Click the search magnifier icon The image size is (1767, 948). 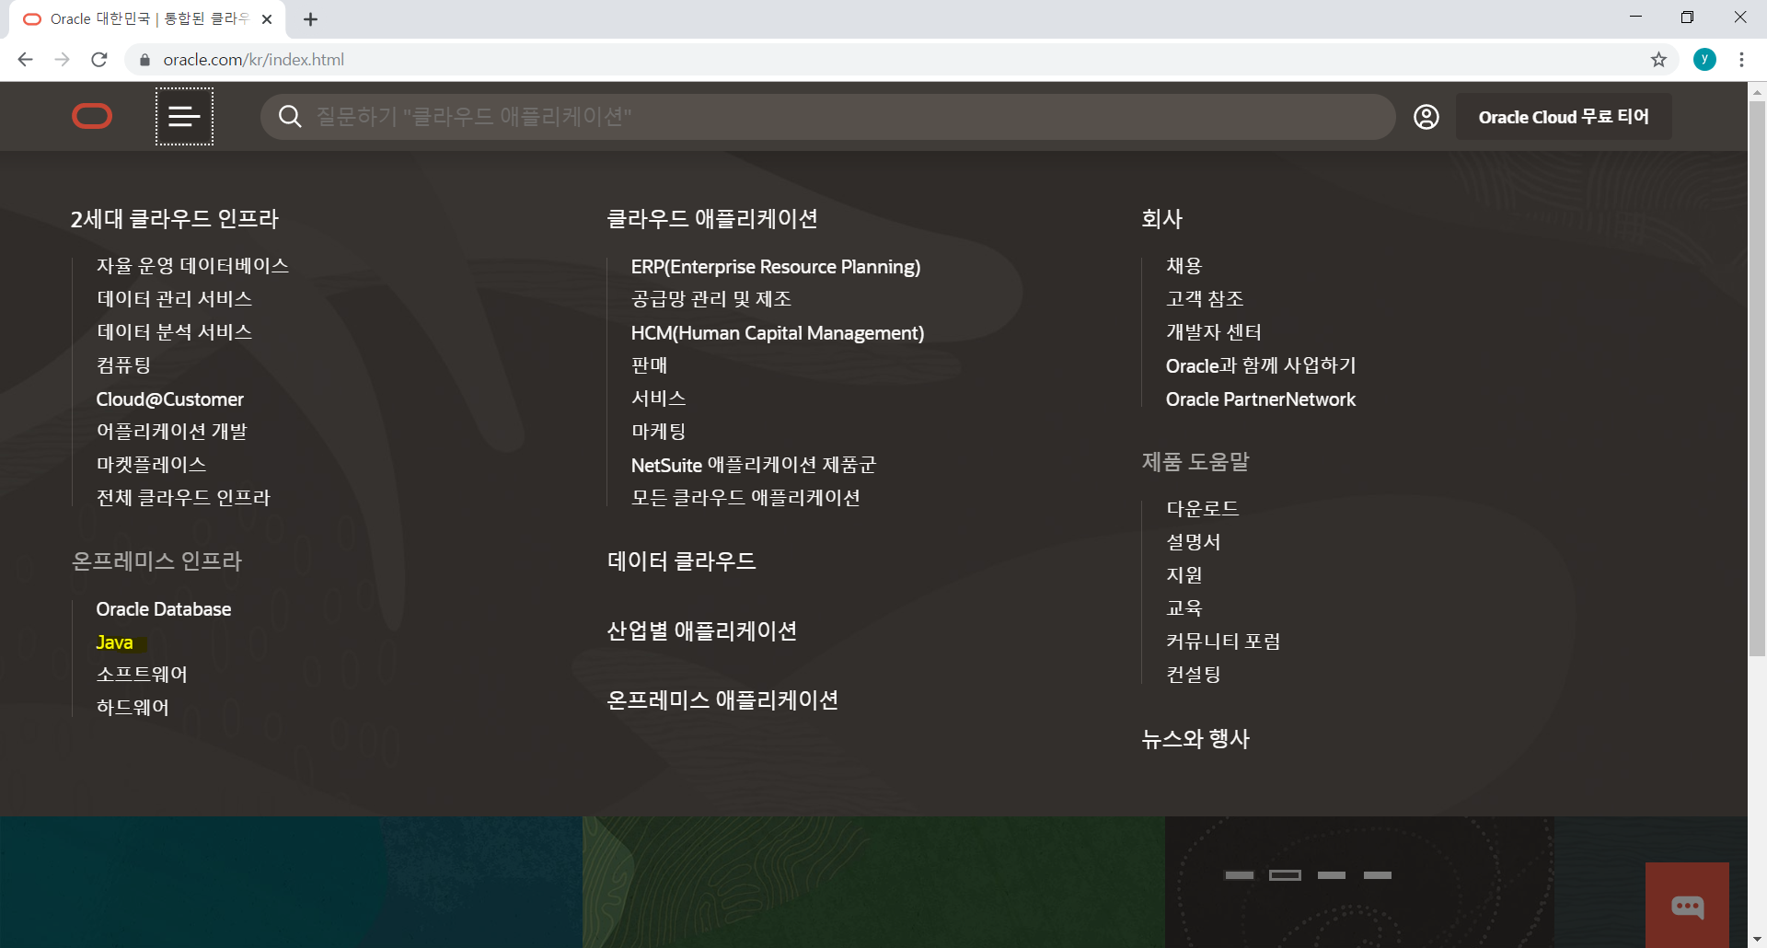click(290, 116)
